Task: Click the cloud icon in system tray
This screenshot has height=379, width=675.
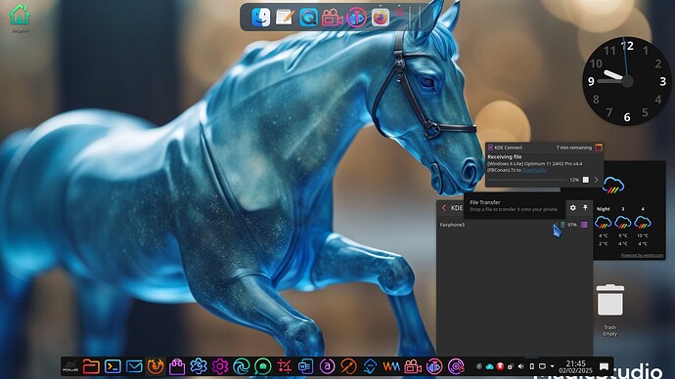Action: (x=489, y=366)
